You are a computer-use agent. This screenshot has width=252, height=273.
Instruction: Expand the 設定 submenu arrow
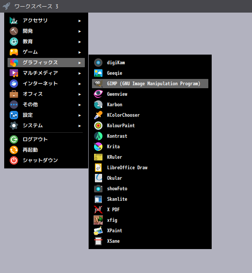[x=79, y=115]
